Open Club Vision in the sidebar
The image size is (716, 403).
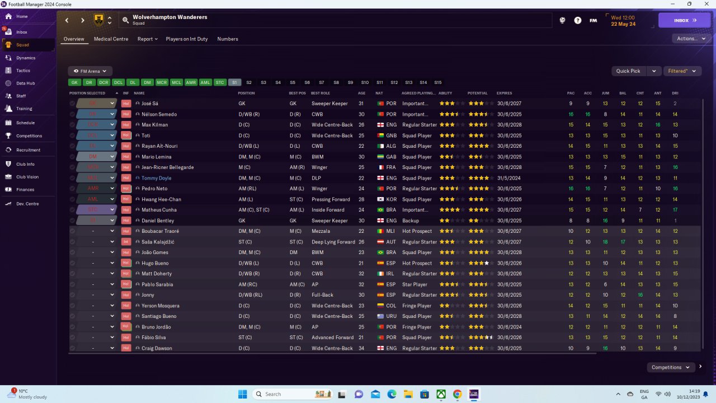(27, 177)
